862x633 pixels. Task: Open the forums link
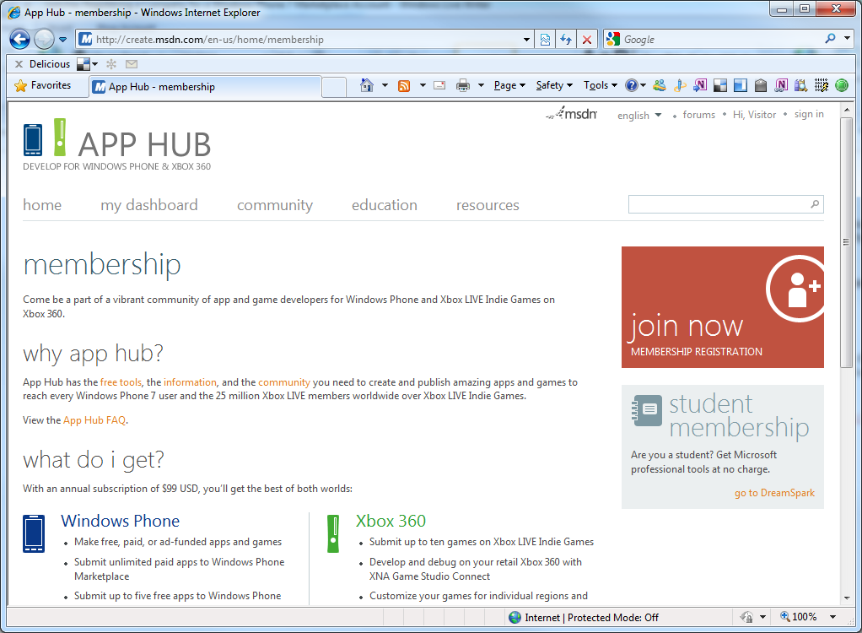[x=698, y=115]
